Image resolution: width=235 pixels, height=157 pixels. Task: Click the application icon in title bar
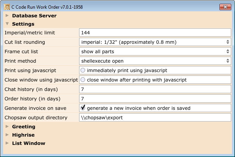pyautogui.click(x=6, y=6)
